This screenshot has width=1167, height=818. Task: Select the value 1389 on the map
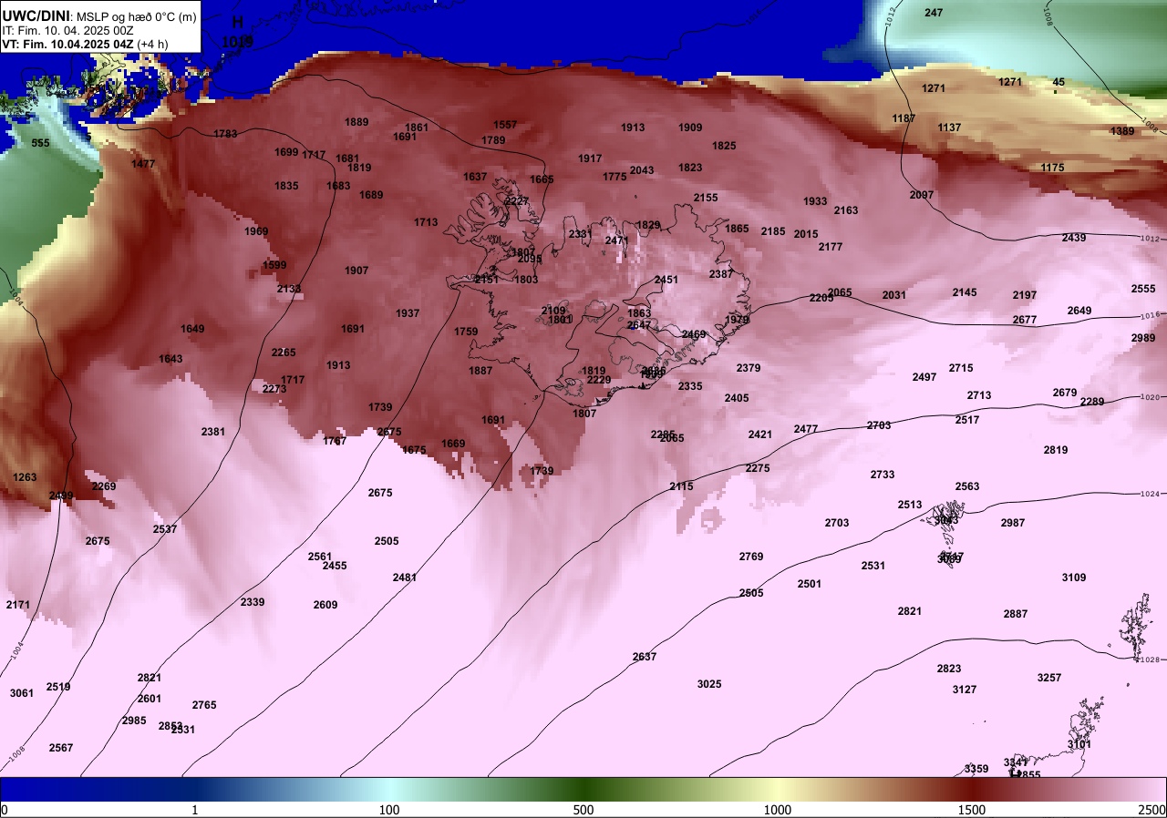pos(1122,131)
